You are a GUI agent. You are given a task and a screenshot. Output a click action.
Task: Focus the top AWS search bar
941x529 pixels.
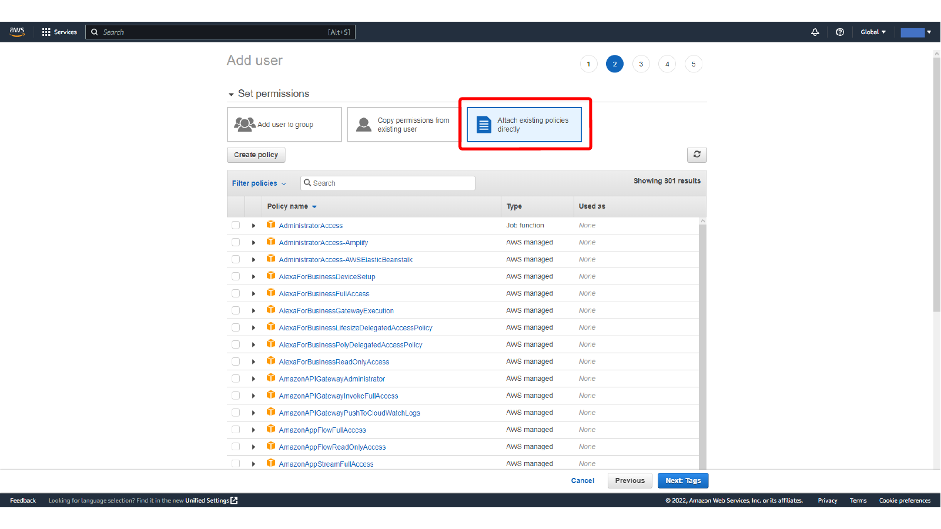pyautogui.click(x=220, y=32)
